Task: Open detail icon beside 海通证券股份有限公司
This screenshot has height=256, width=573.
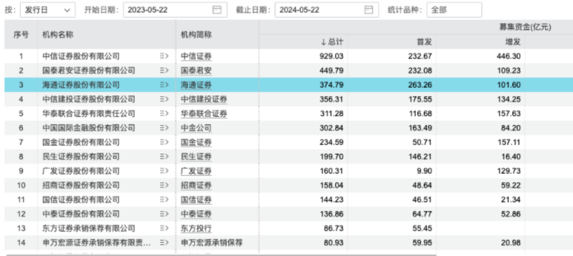Action: pyautogui.click(x=164, y=85)
